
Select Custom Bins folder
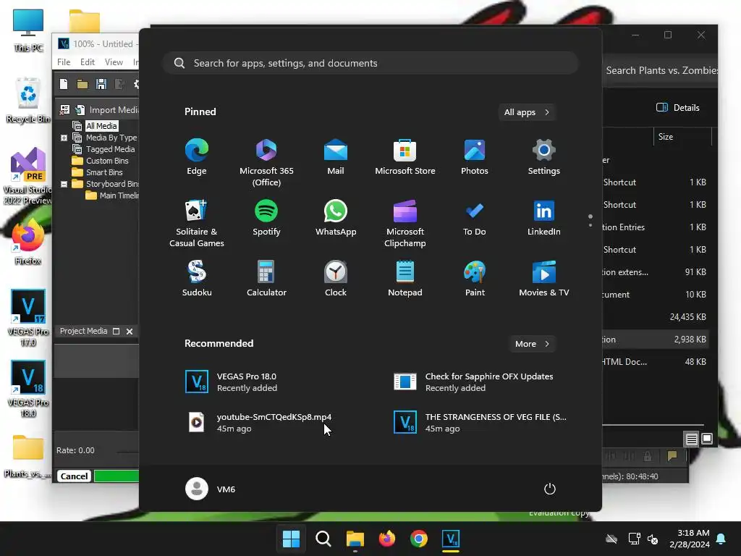(107, 161)
